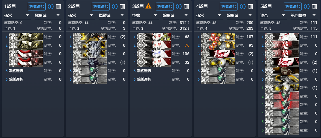The width and height of the screenshot is (321, 138).
Task: Select the flagship enemy thumbnail in battle 5
Action: tap(281, 37)
